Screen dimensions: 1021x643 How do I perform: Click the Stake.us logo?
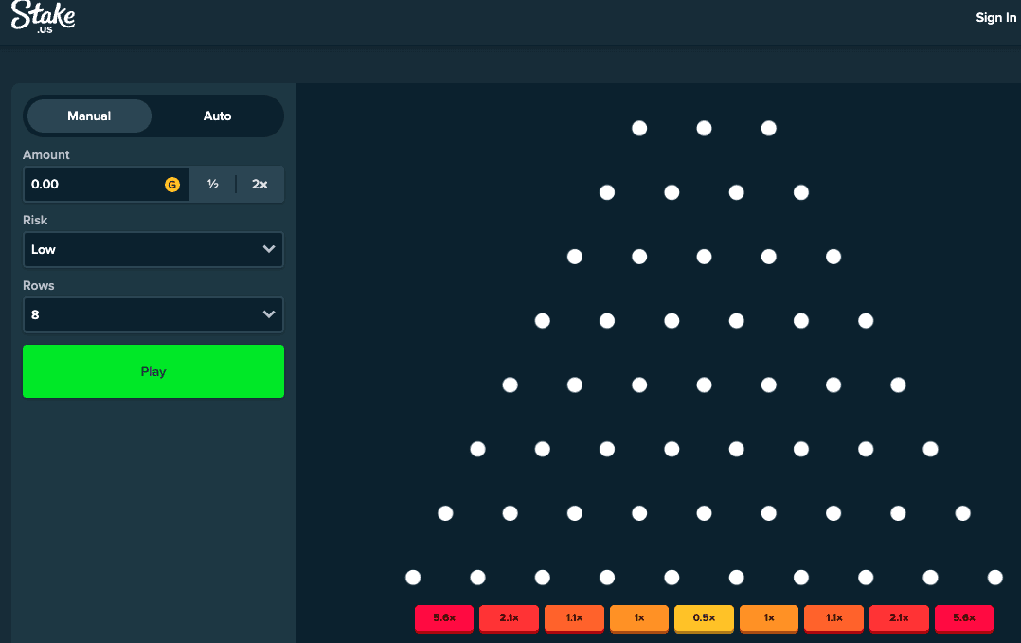pos(43,17)
